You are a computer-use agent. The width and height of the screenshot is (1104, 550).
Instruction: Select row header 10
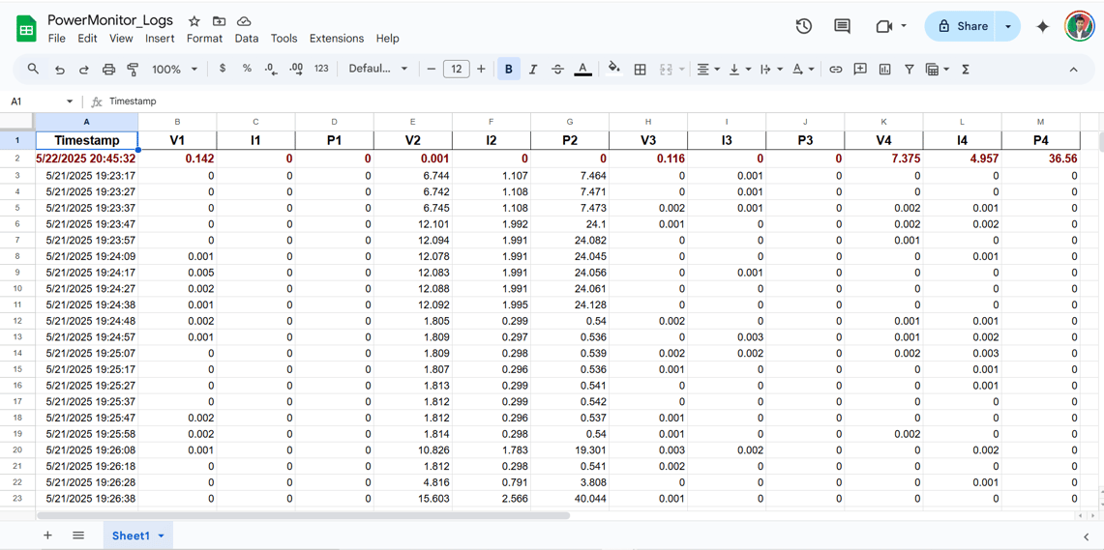coord(17,288)
